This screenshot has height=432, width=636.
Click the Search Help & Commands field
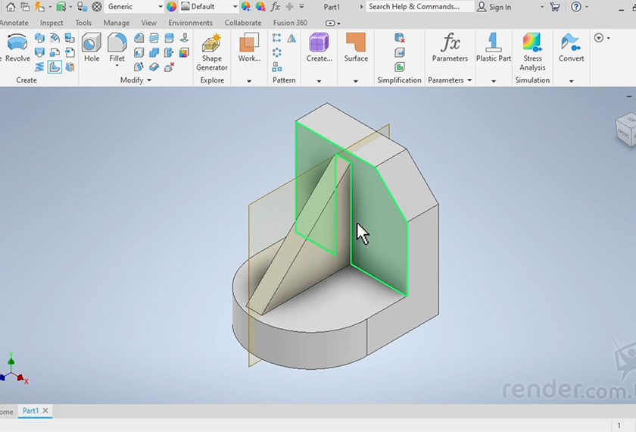point(419,7)
